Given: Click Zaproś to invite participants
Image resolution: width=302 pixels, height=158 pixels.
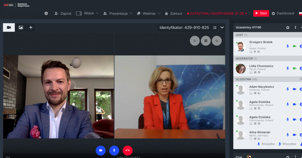Looking at the screenshot, I should pos(63,13).
